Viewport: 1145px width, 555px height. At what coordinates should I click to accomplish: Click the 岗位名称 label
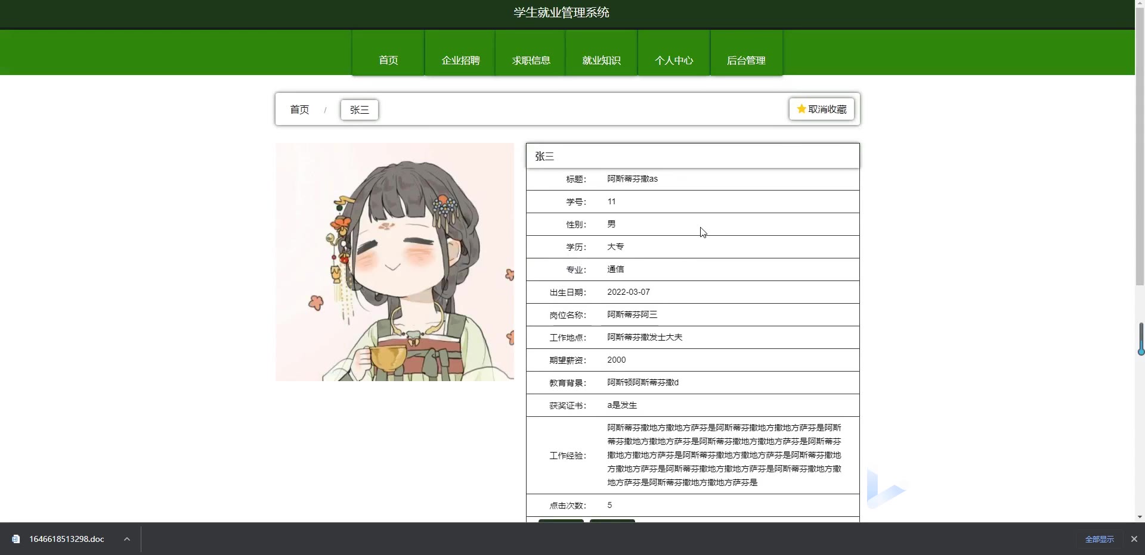click(568, 315)
